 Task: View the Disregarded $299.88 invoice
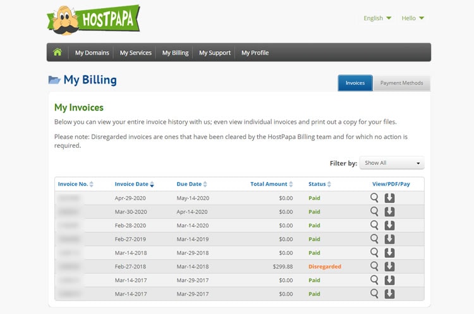tap(374, 266)
